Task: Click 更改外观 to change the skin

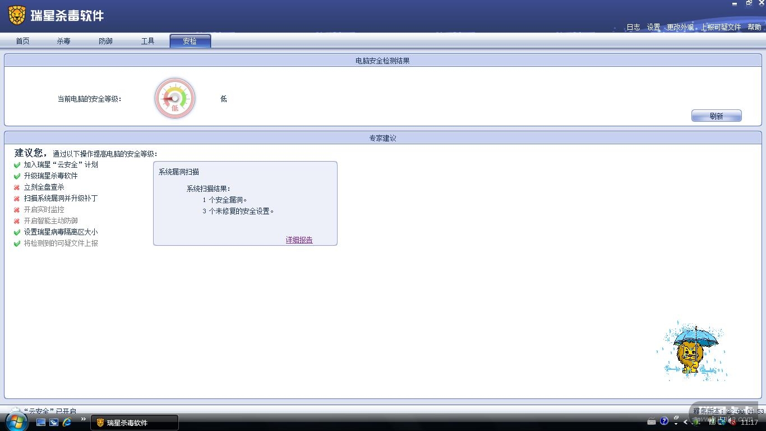Action: point(680,27)
